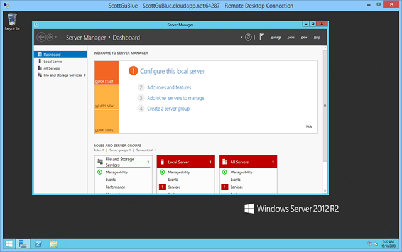Image resolution: width=402 pixels, height=252 pixels.
Task: Open the Help menu
Action: (x=317, y=38)
